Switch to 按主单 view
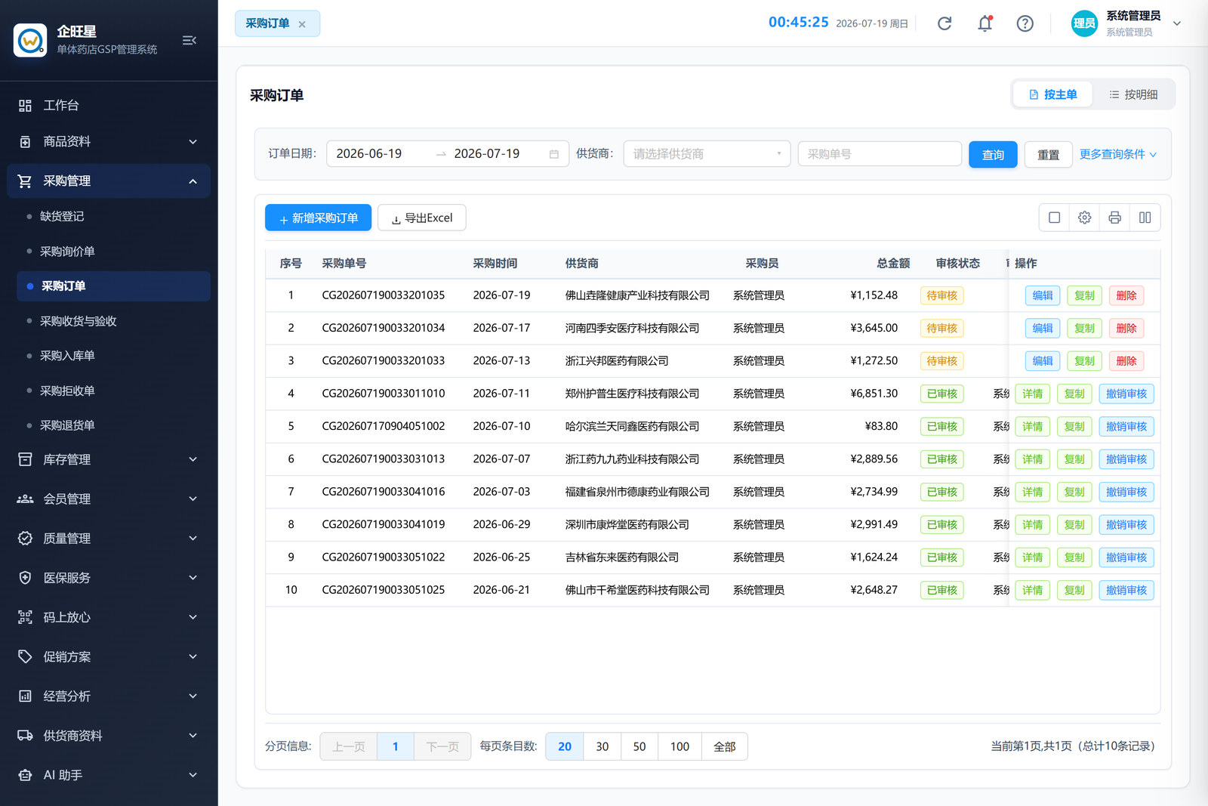1208x806 pixels. [1052, 94]
